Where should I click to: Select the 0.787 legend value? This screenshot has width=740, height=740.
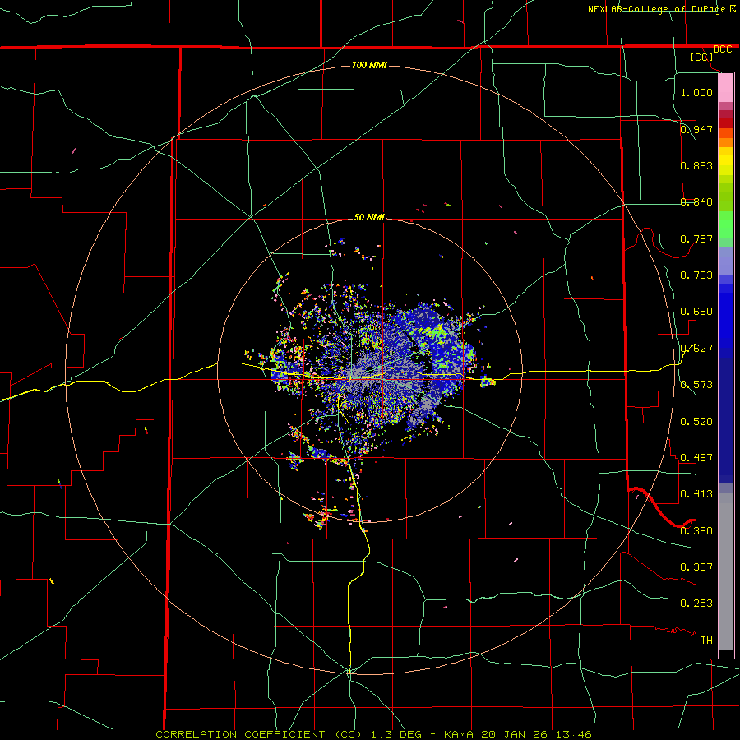tap(696, 238)
